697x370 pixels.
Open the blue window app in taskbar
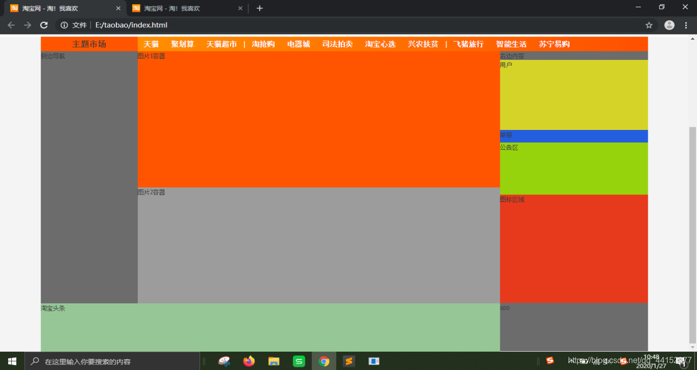click(374, 361)
